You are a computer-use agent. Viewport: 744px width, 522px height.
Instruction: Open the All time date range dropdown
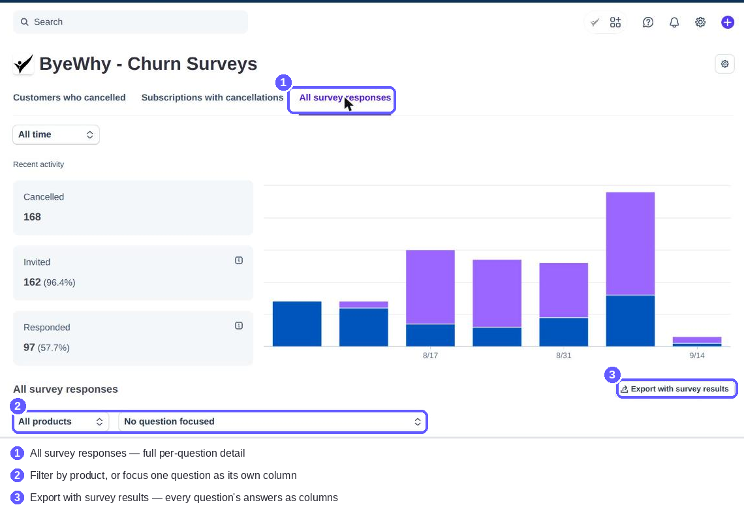point(56,135)
